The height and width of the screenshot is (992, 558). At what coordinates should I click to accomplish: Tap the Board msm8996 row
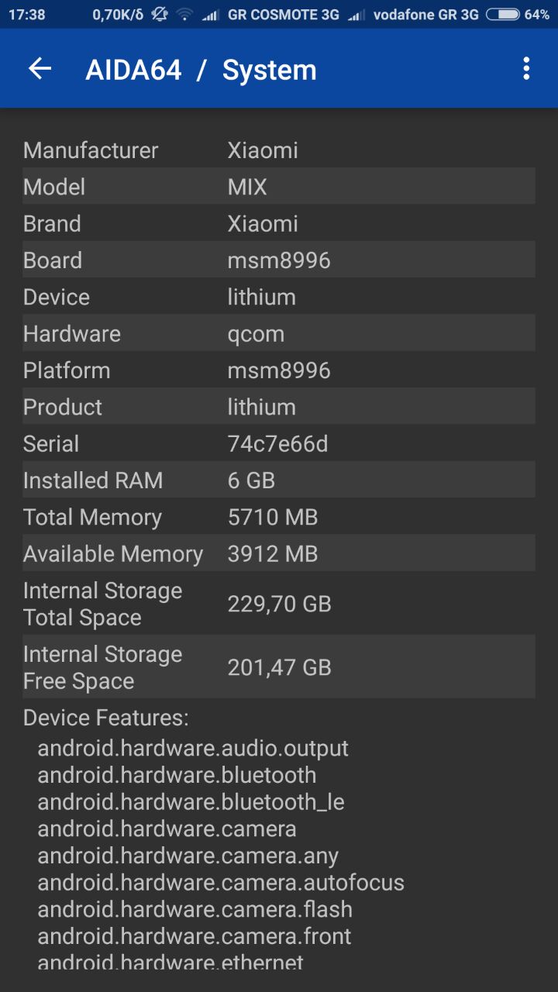[278, 260]
